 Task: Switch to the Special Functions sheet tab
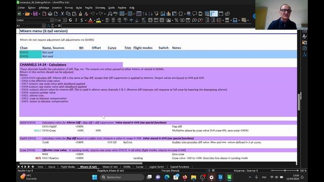(x=180, y=167)
